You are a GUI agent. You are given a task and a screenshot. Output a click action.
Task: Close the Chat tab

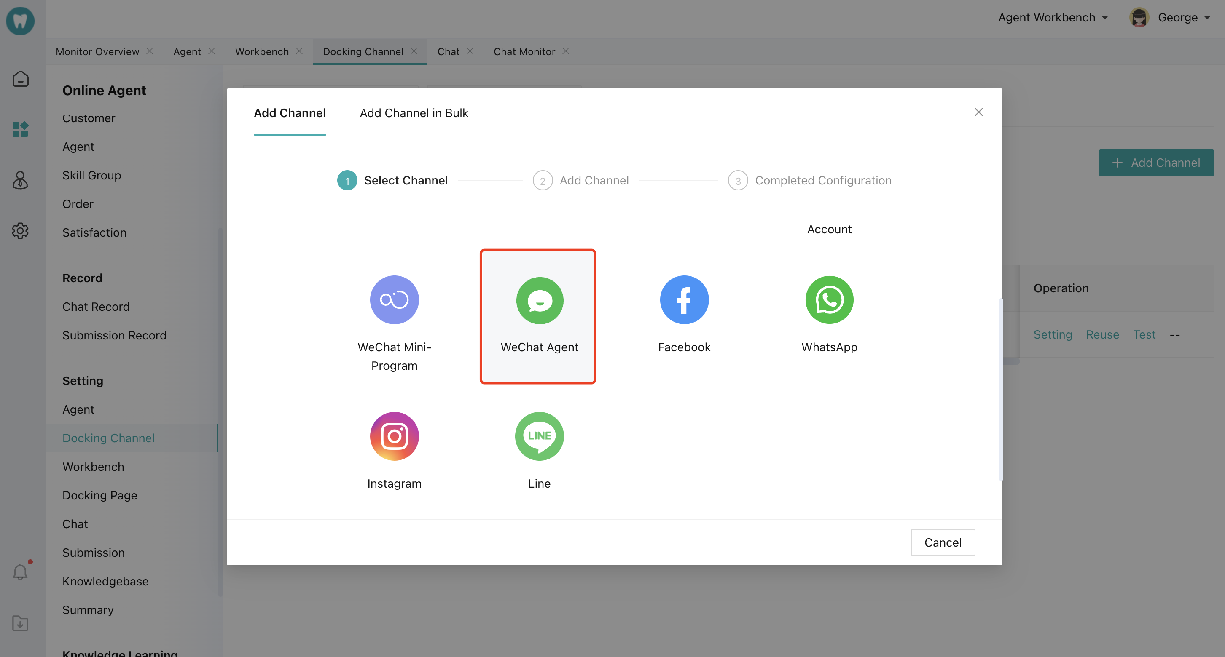(470, 51)
